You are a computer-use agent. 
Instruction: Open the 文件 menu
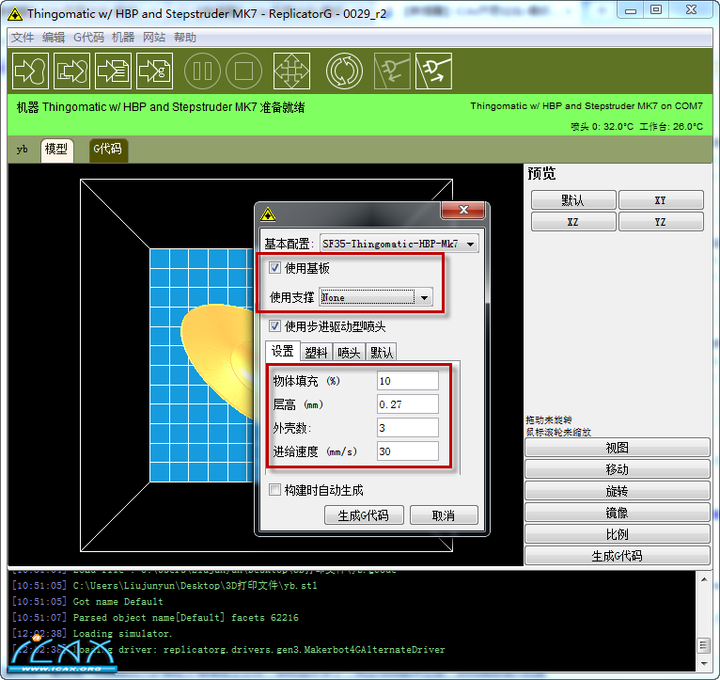[23, 38]
